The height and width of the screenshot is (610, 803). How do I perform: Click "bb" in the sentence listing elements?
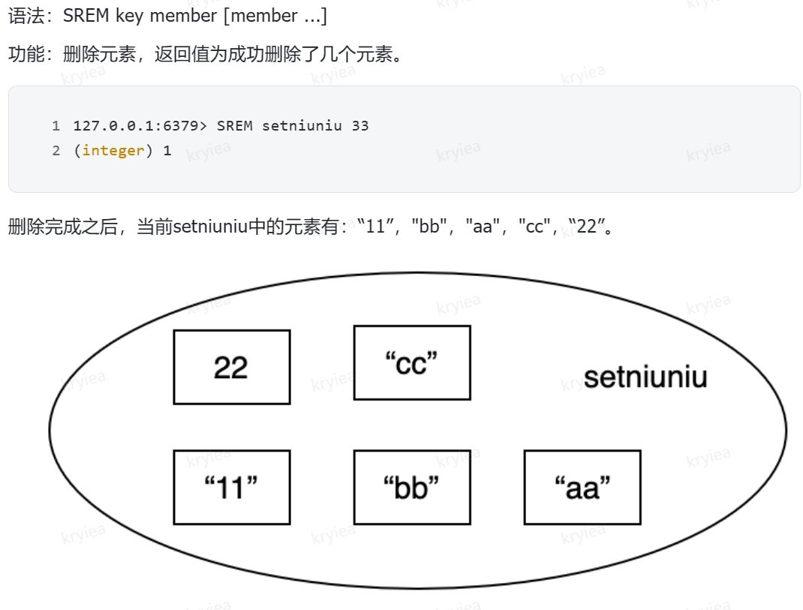(x=429, y=227)
